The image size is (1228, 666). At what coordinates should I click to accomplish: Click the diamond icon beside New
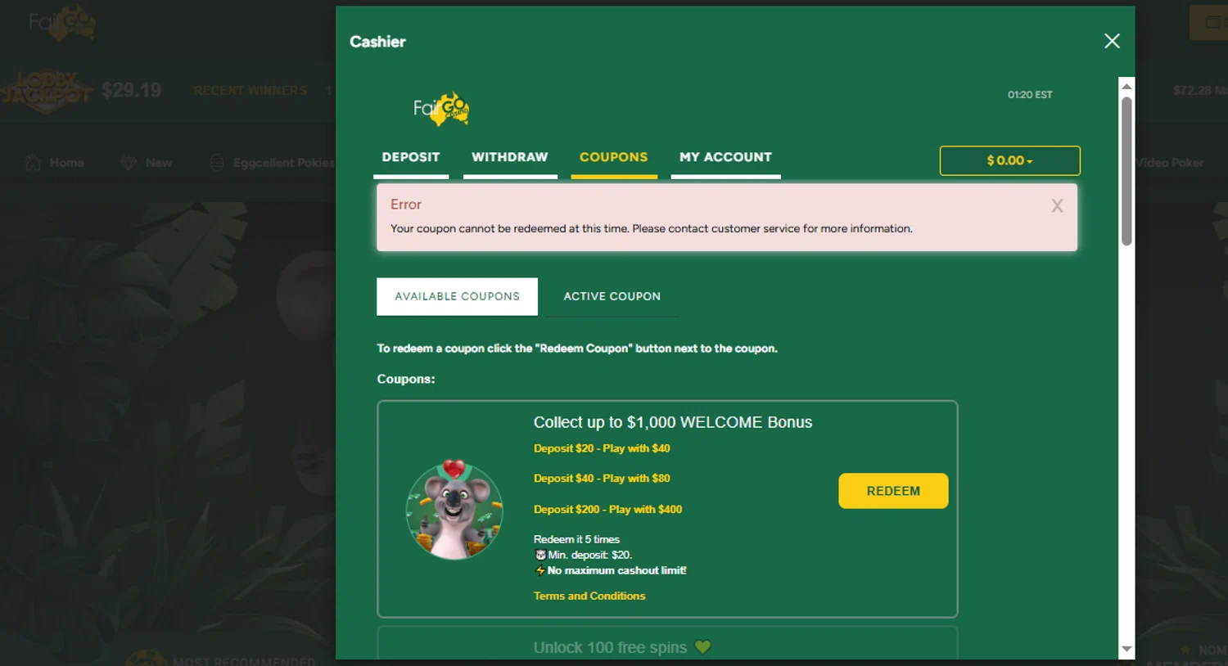129,163
